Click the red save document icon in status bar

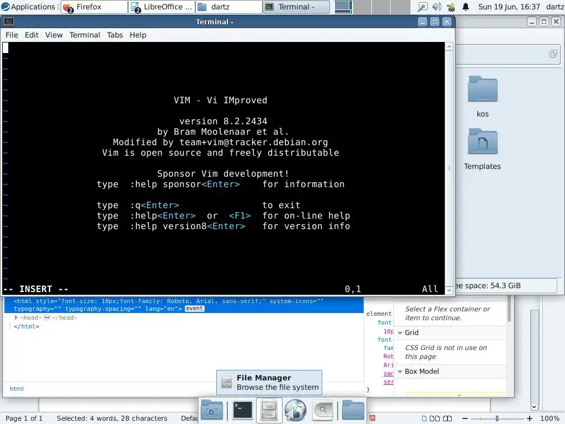point(372,418)
